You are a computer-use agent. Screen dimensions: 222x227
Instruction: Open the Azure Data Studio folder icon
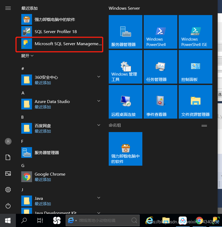pyautogui.click(x=27, y=104)
